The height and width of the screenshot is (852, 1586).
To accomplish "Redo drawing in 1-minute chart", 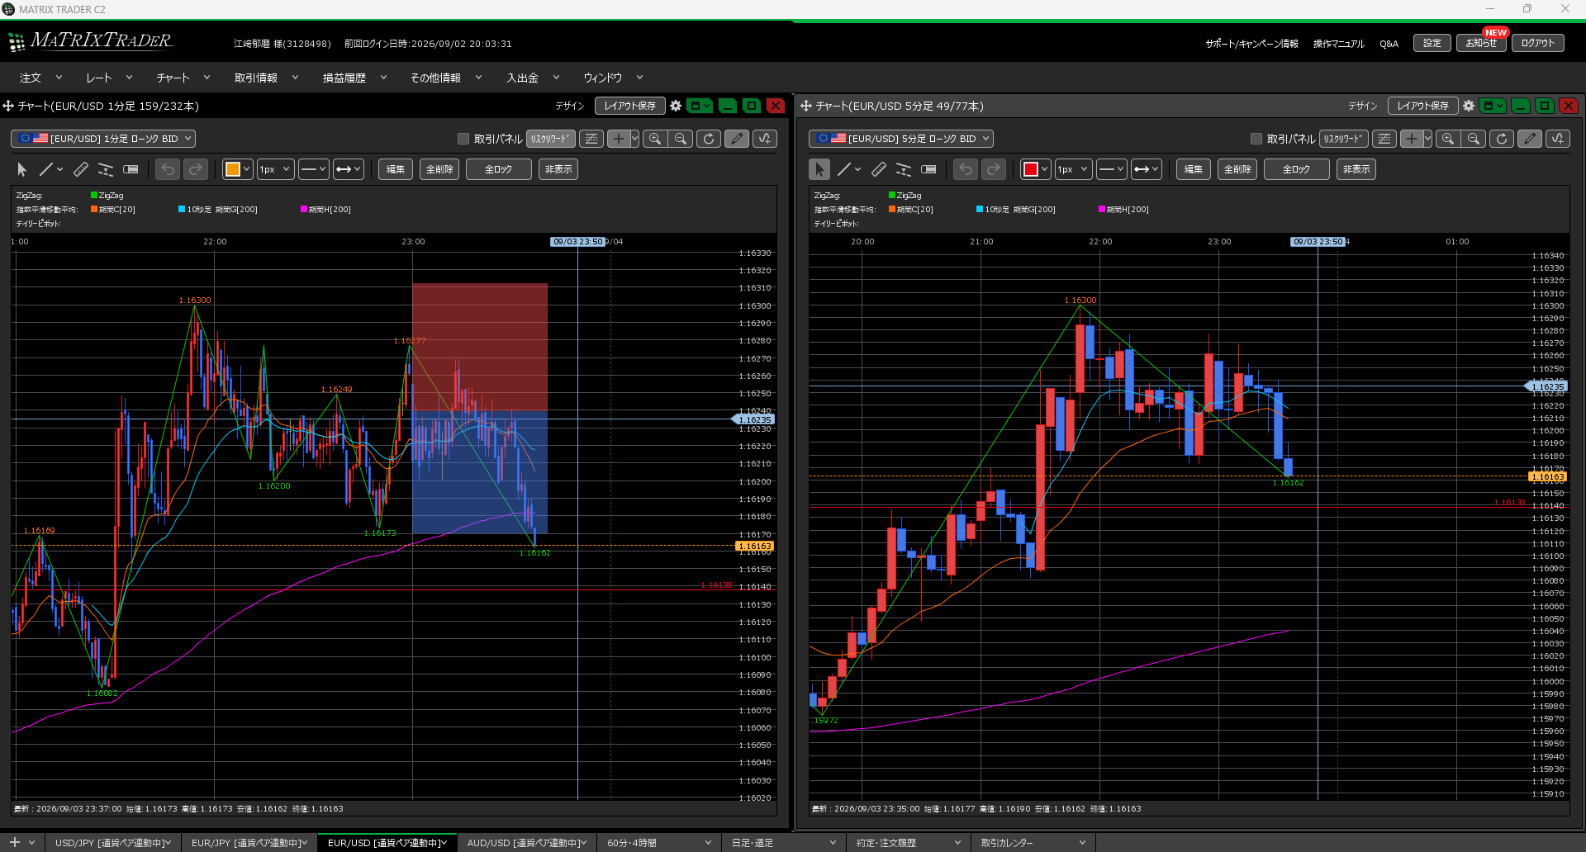I will point(196,169).
